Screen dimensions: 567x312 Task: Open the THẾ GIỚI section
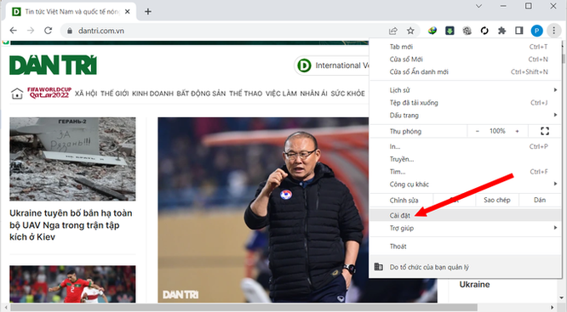(x=115, y=94)
